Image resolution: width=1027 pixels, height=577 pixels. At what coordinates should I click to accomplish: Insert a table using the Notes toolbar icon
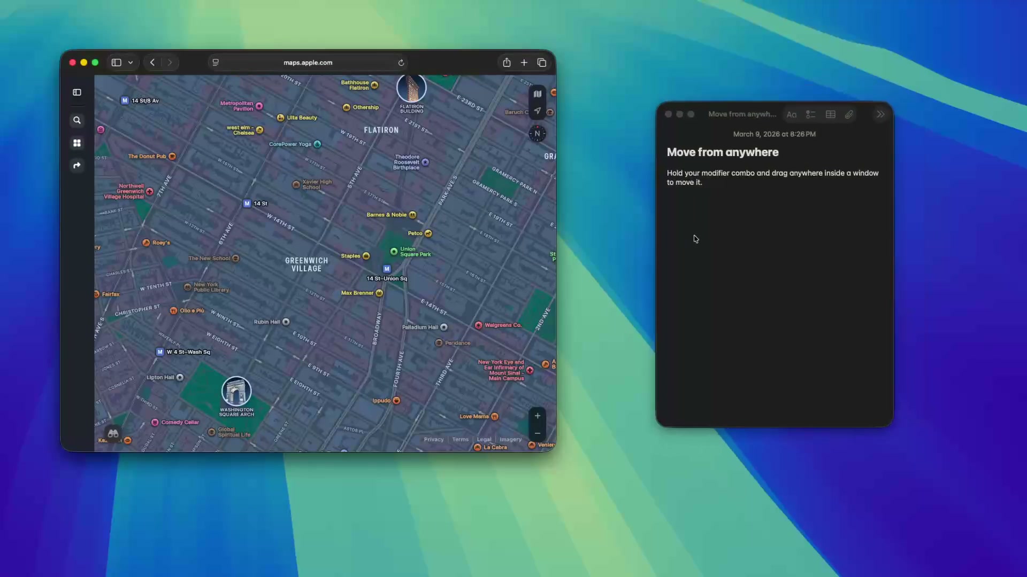tap(830, 114)
